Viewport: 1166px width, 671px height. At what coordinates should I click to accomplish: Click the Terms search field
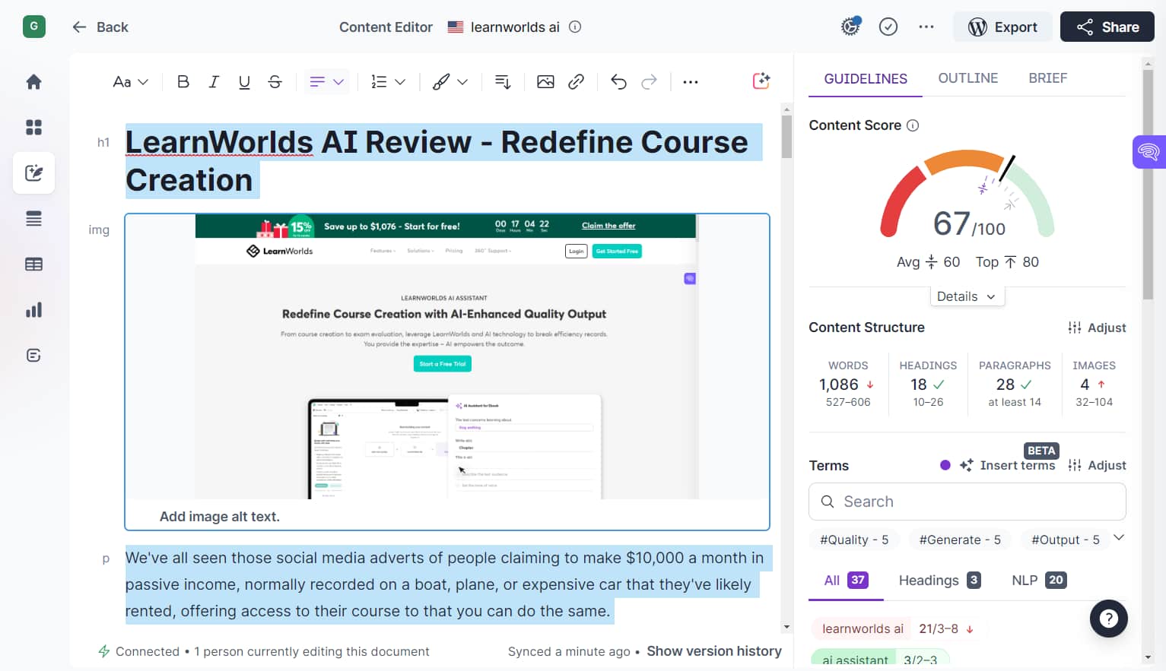coord(967,502)
